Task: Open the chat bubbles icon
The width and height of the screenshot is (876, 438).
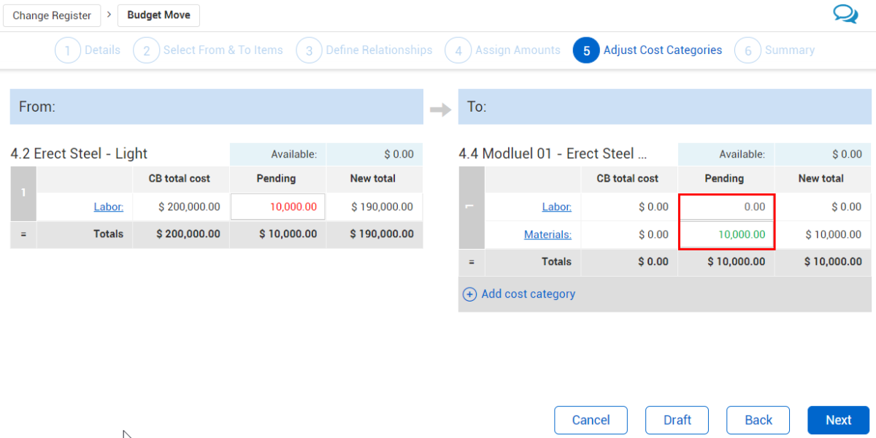Action: (845, 14)
